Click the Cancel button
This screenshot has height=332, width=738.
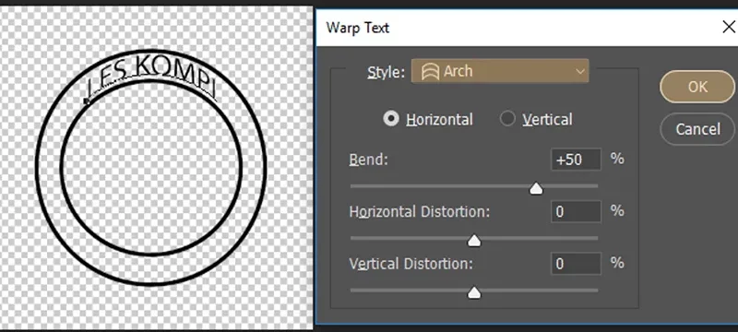(x=697, y=129)
